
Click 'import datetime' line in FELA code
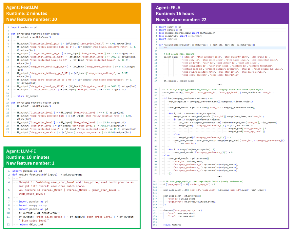coord(168,39)
